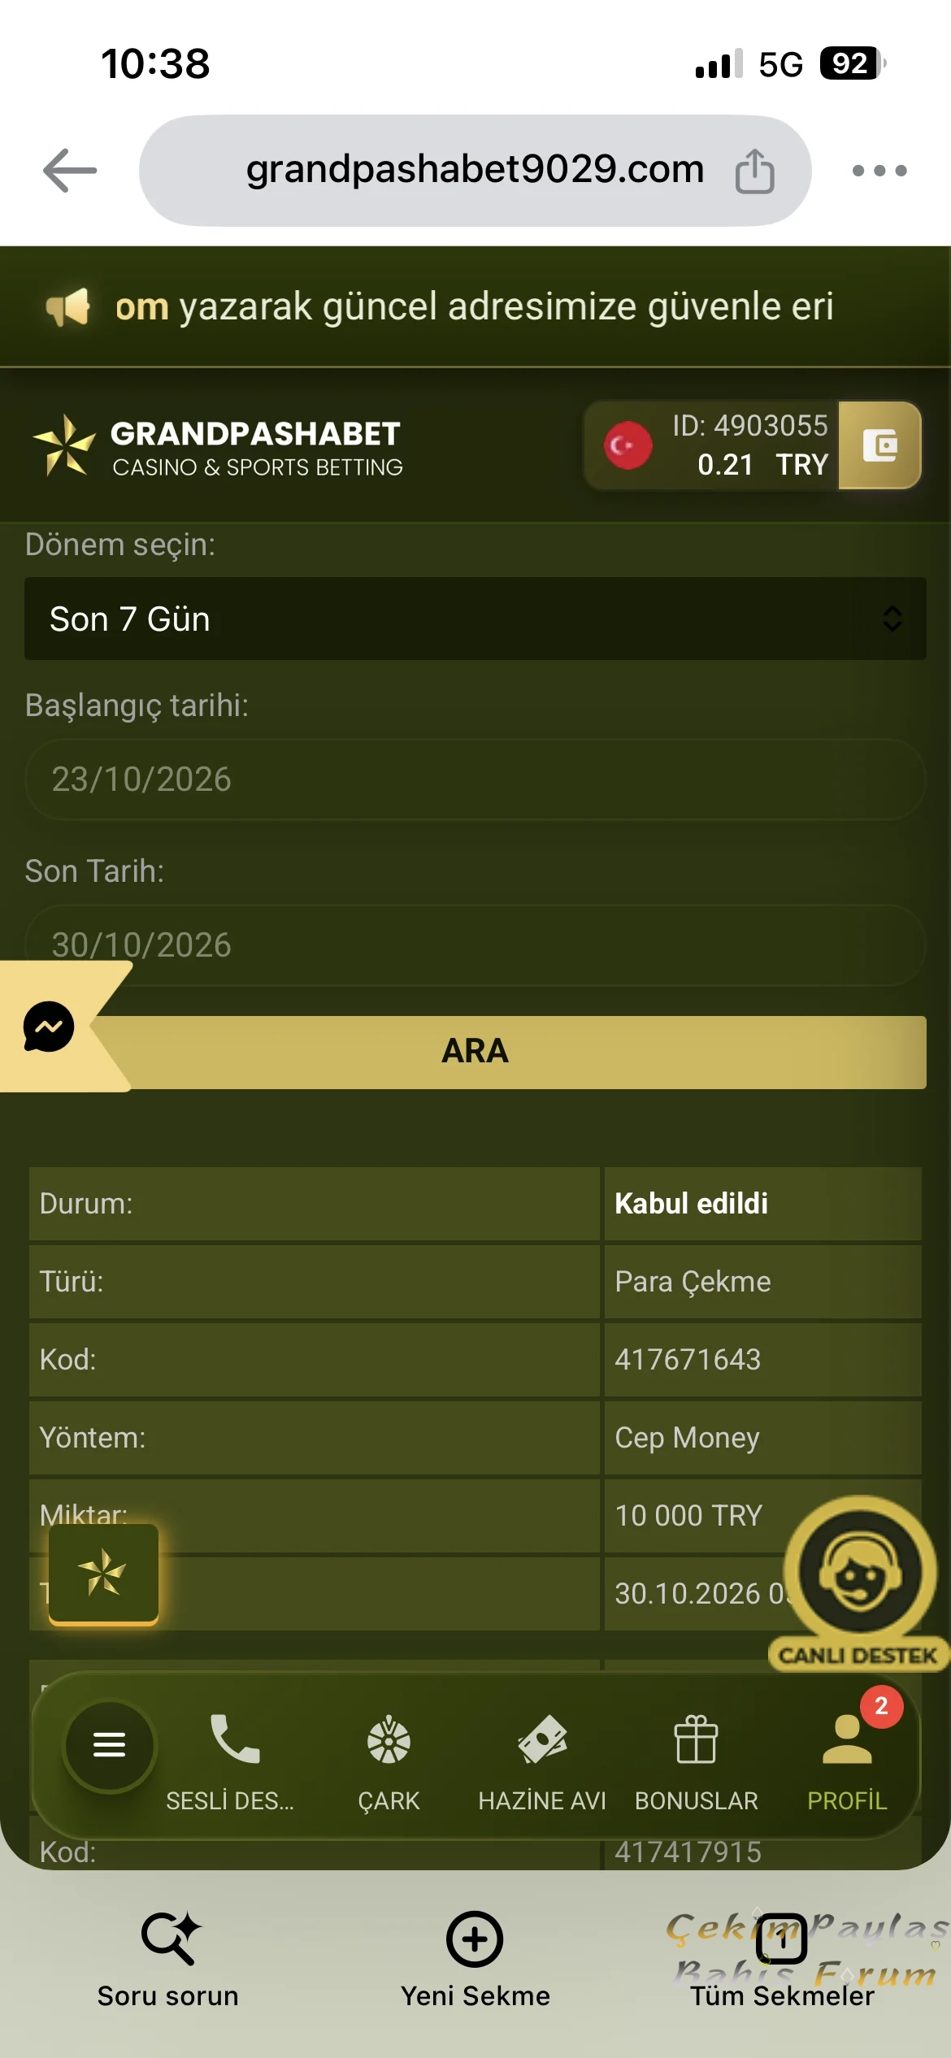Screen dimensions: 951x2058
Task: Pick the Başlangıç tarihi start date field
Action: pyautogui.click(x=475, y=779)
